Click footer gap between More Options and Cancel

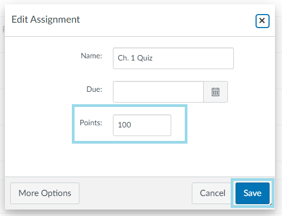(x=136, y=193)
